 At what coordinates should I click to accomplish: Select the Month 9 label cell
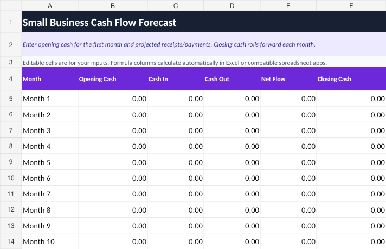[50, 226]
